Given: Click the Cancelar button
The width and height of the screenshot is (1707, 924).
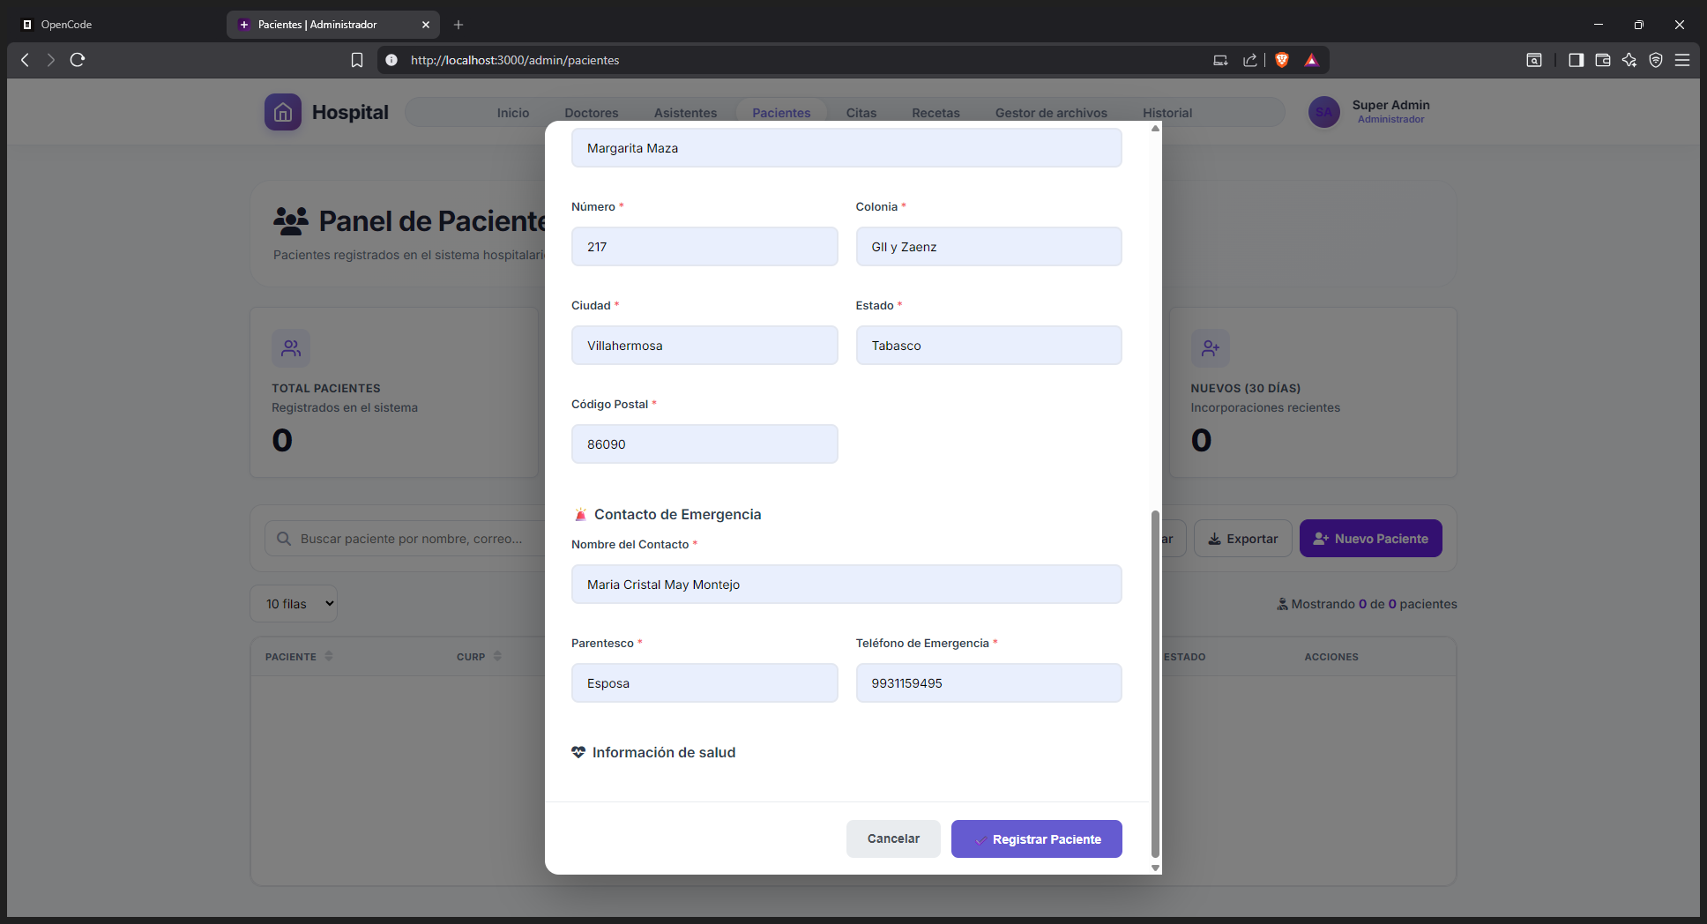Looking at the screenshot, I should [893, 839].
